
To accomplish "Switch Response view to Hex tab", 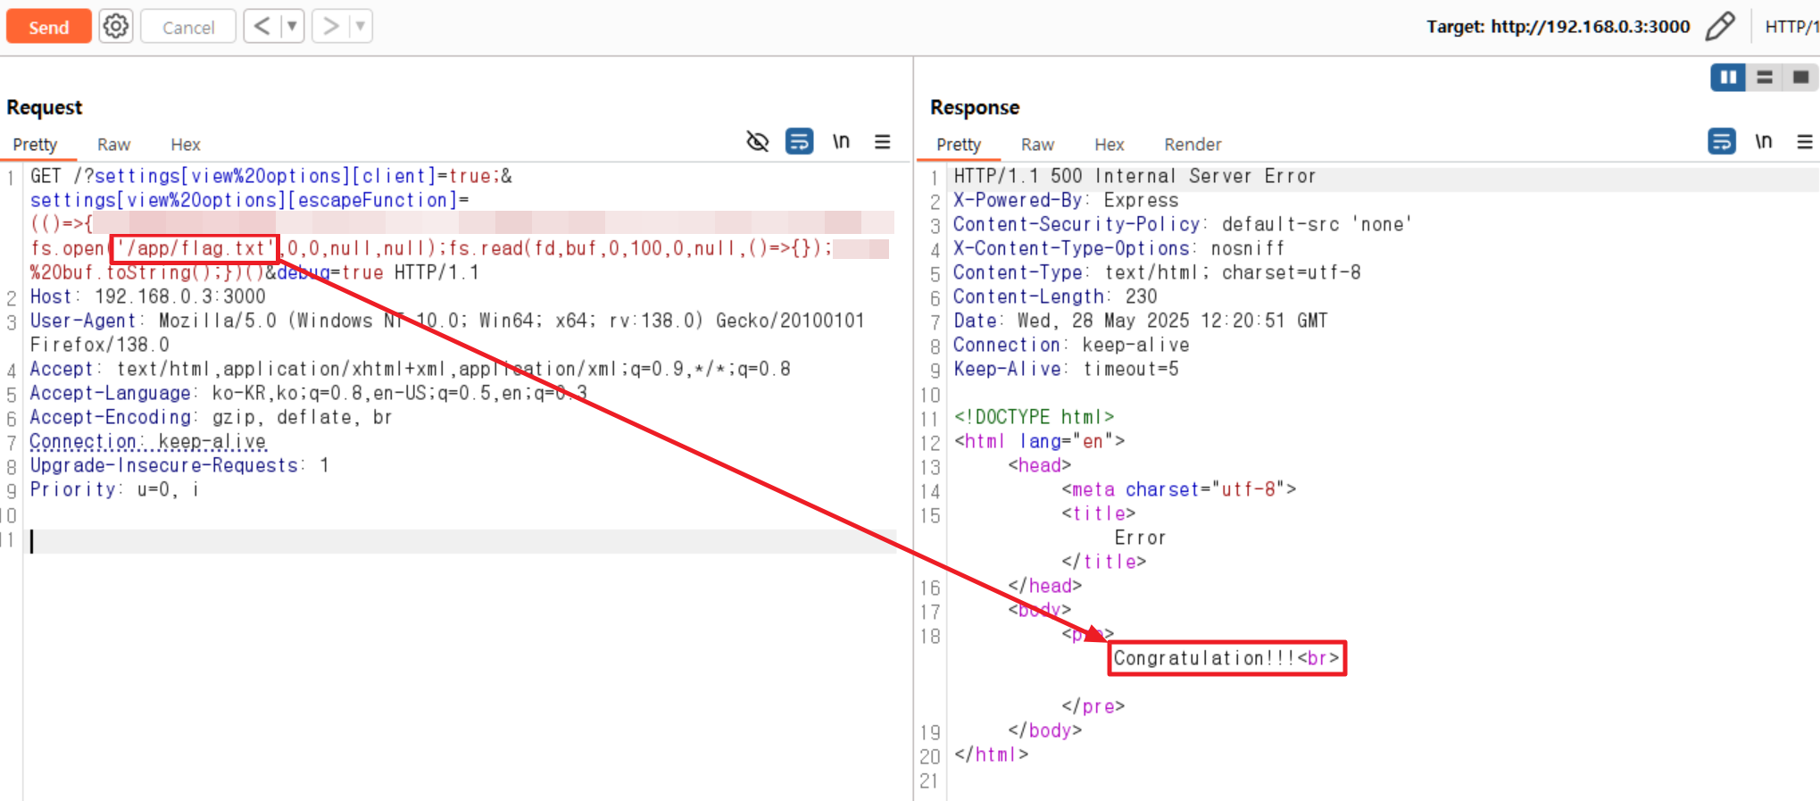I will coord(1109,145).
